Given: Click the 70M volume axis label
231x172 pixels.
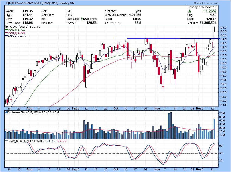Looking at the screenshot, I should [222, 113].
